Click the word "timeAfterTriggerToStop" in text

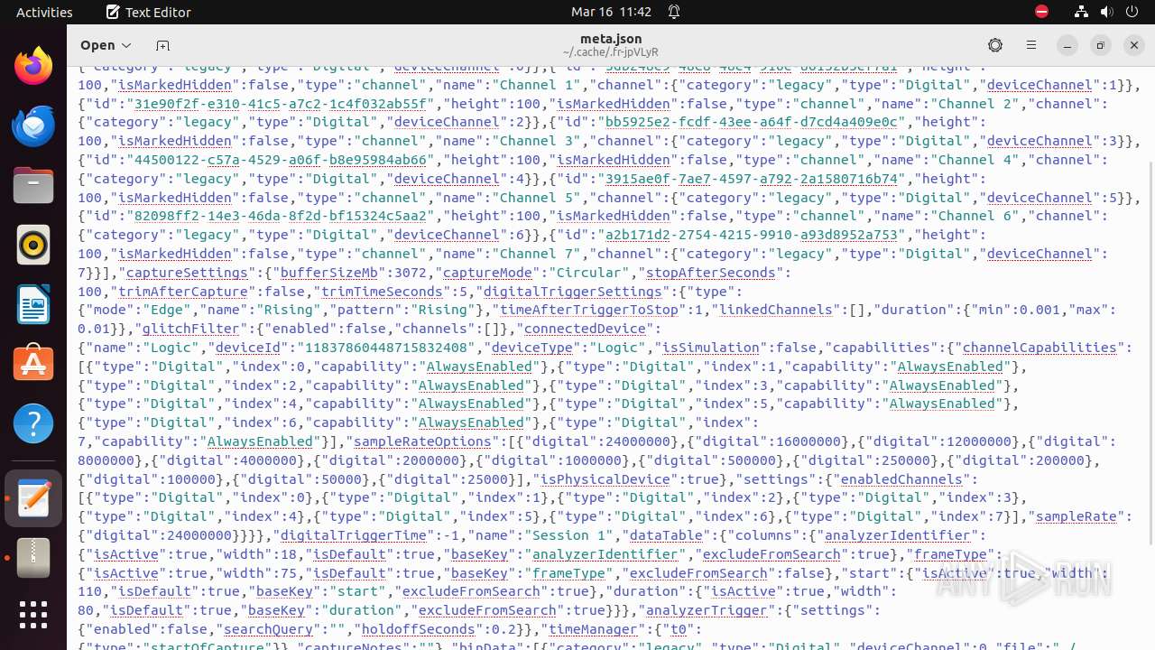coord(589,311)
